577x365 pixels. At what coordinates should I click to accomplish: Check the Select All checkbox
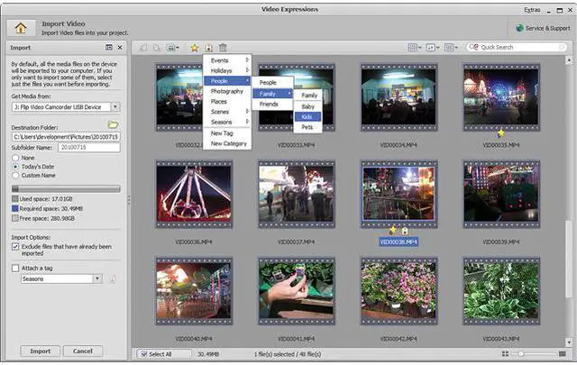click(x=143, y=354)
